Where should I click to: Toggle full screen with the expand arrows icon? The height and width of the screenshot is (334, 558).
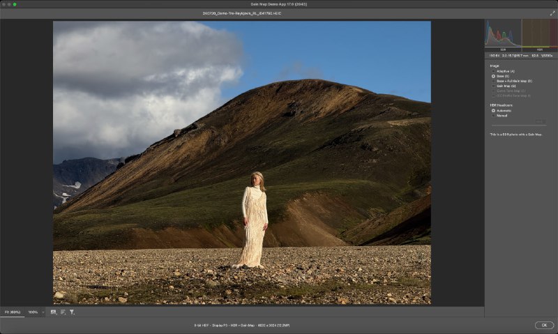(x=552, y=13)
